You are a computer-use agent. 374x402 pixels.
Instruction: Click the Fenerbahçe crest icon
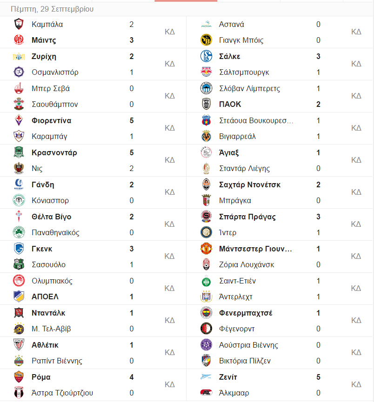206,312
